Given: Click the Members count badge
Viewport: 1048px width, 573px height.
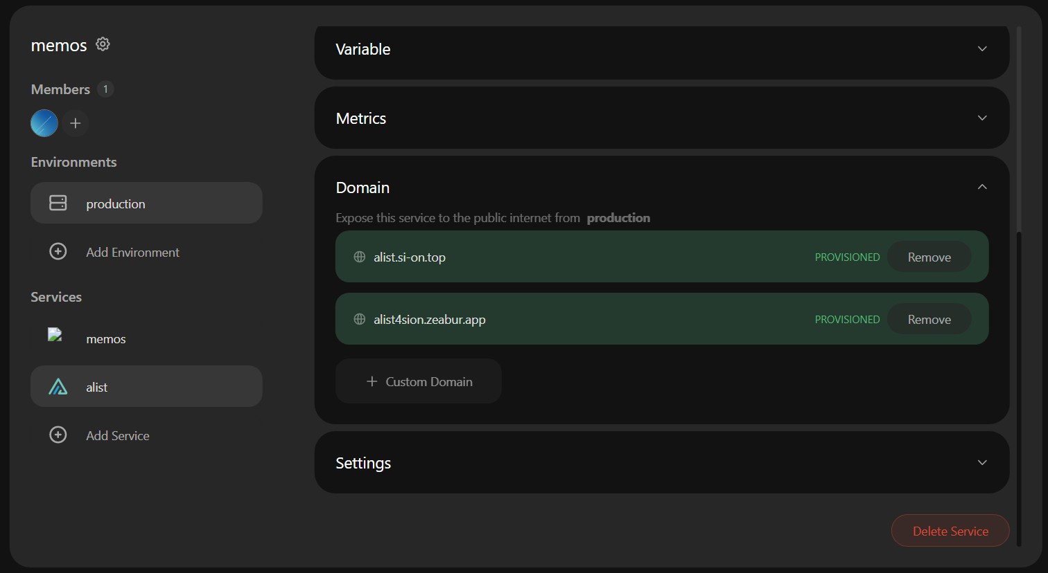Looking at the screenshot, I should pyautogui.click(x=105, y=89).
